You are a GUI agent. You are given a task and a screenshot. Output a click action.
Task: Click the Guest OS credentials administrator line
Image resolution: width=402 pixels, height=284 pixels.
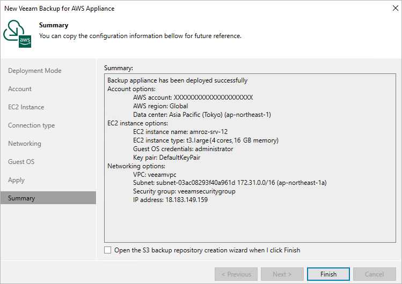coord(183,149)
